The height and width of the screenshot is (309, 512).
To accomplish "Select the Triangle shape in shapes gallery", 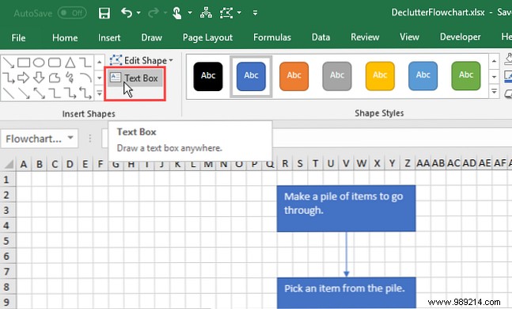I will pos(70,62).
